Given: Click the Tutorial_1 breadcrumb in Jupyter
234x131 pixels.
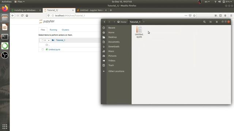Looking at the screenshot, I should tap(61, 40).
